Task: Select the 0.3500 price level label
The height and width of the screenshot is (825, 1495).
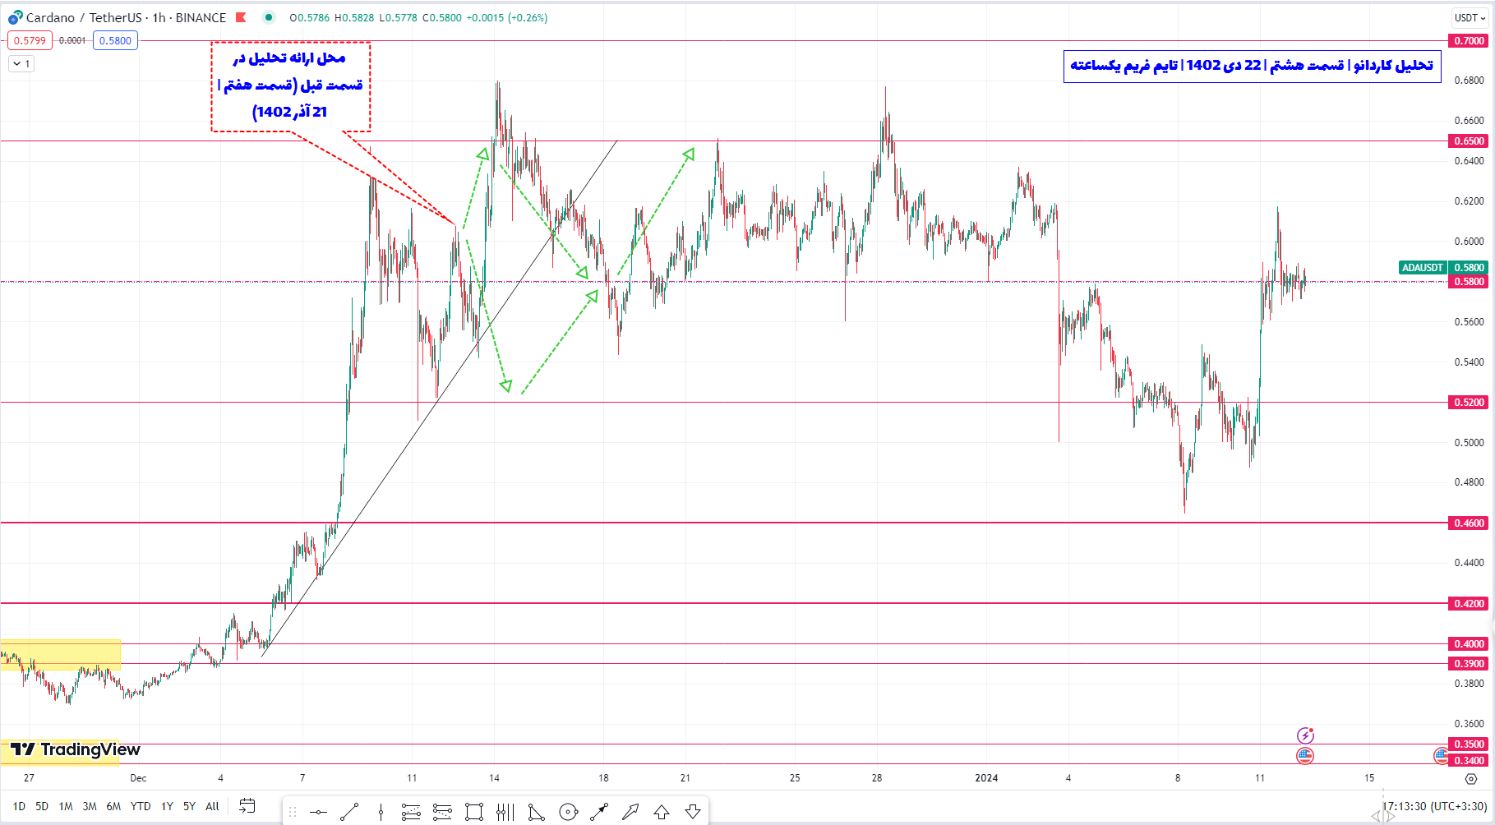Action: click(x=1469, y=744)
